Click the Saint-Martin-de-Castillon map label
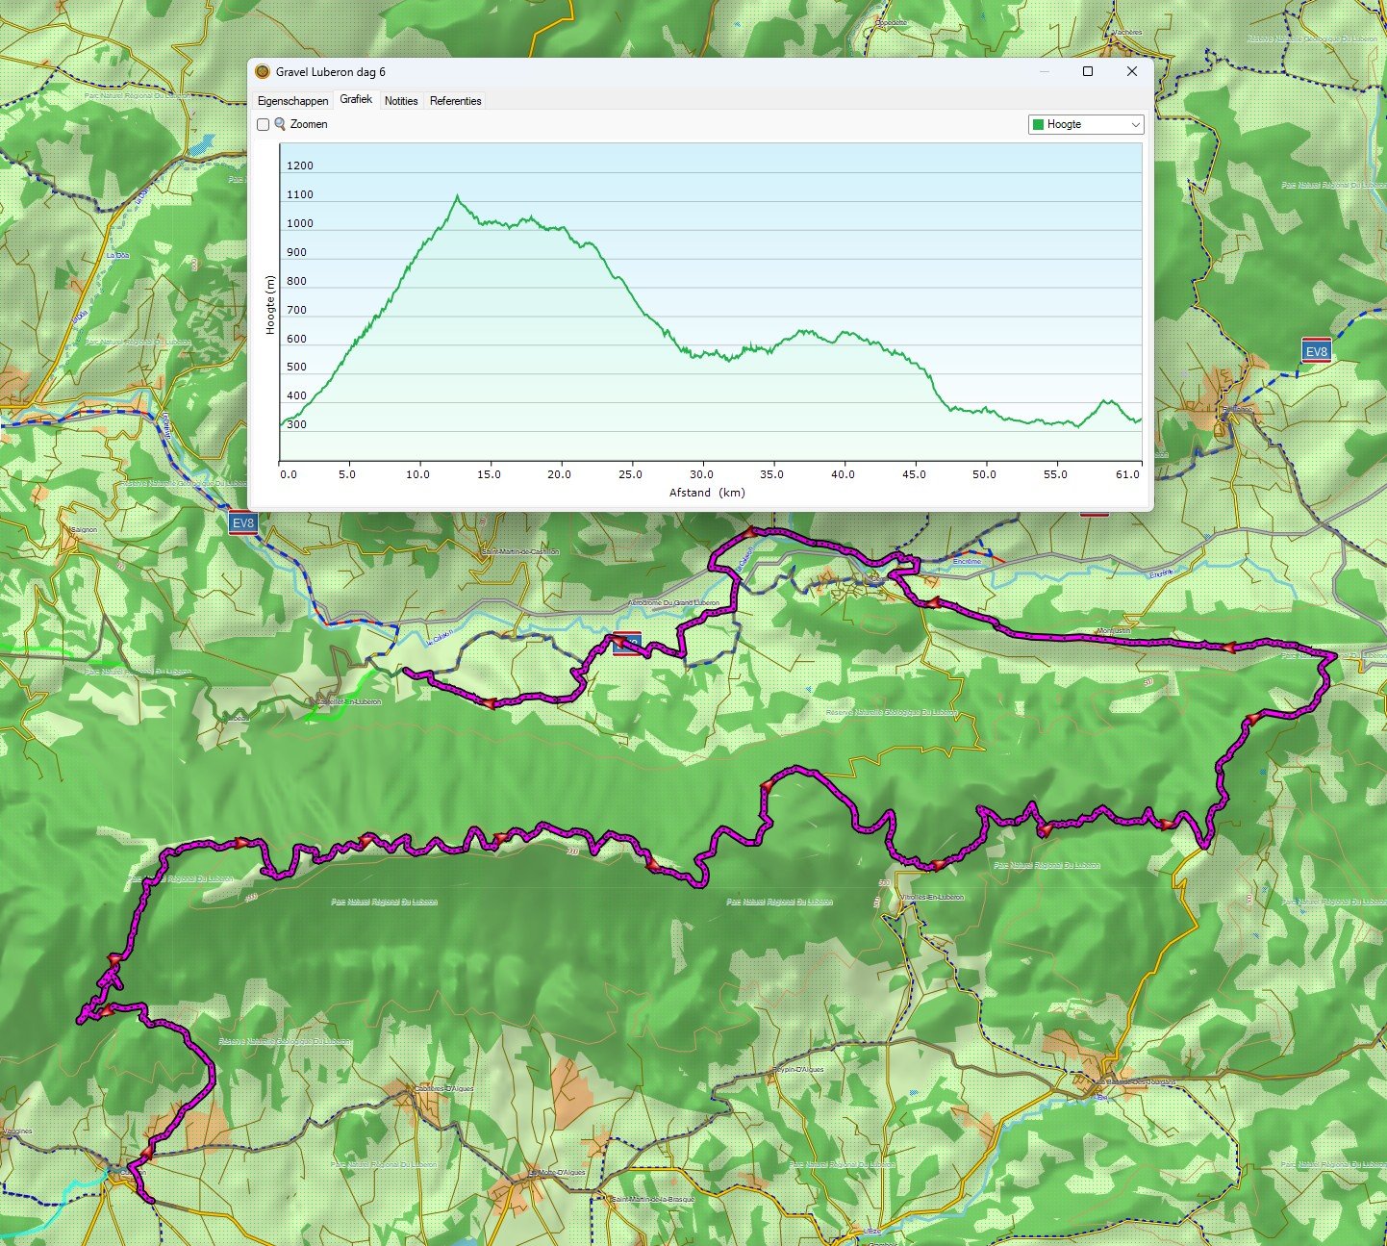 (520, 552)
